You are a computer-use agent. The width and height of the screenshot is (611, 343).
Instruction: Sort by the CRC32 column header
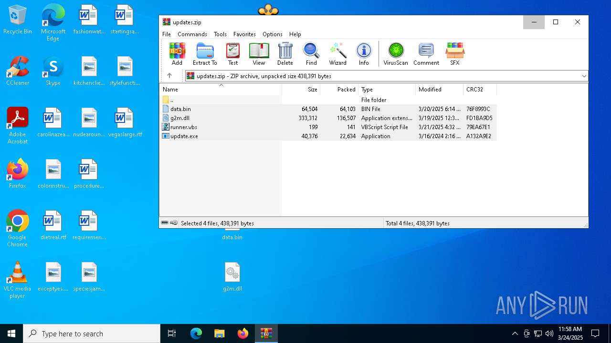click(x=480, y=90)
